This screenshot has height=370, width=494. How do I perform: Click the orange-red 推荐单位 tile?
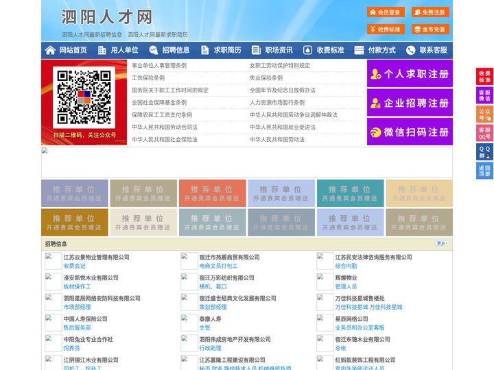(212, 193)
